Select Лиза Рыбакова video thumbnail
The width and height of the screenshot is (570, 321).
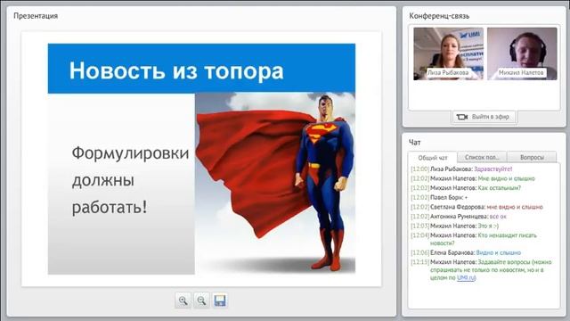pos(449,53)
